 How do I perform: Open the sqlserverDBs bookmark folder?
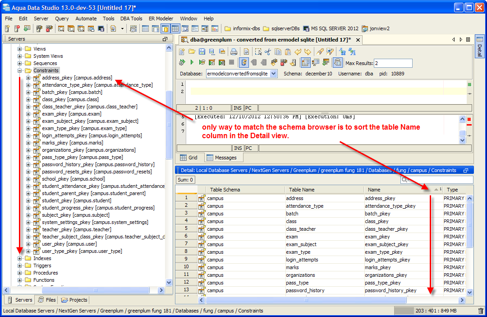[281, 28]
